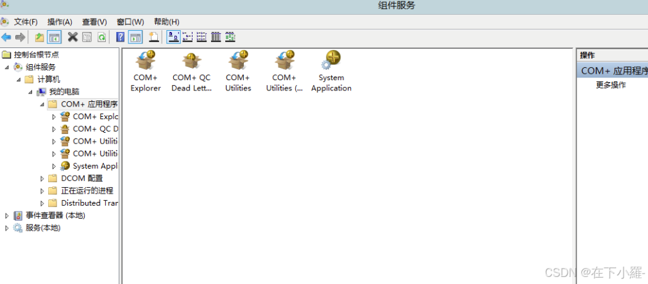Viewport: 648px width, 284px height.
Task: Select Distributed Tran folder in the tree
Action: coord(90,203)
